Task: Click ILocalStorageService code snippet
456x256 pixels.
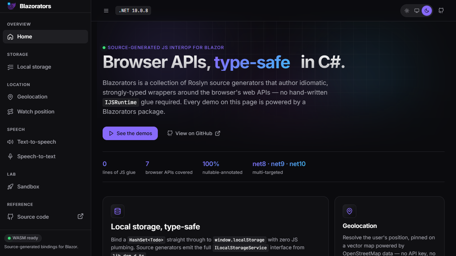Action: 241,248
